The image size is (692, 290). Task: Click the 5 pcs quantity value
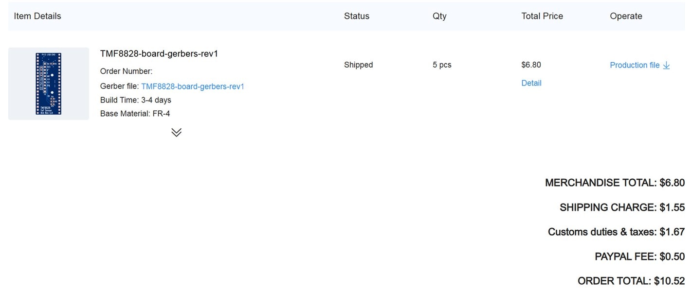coord(442,65)
